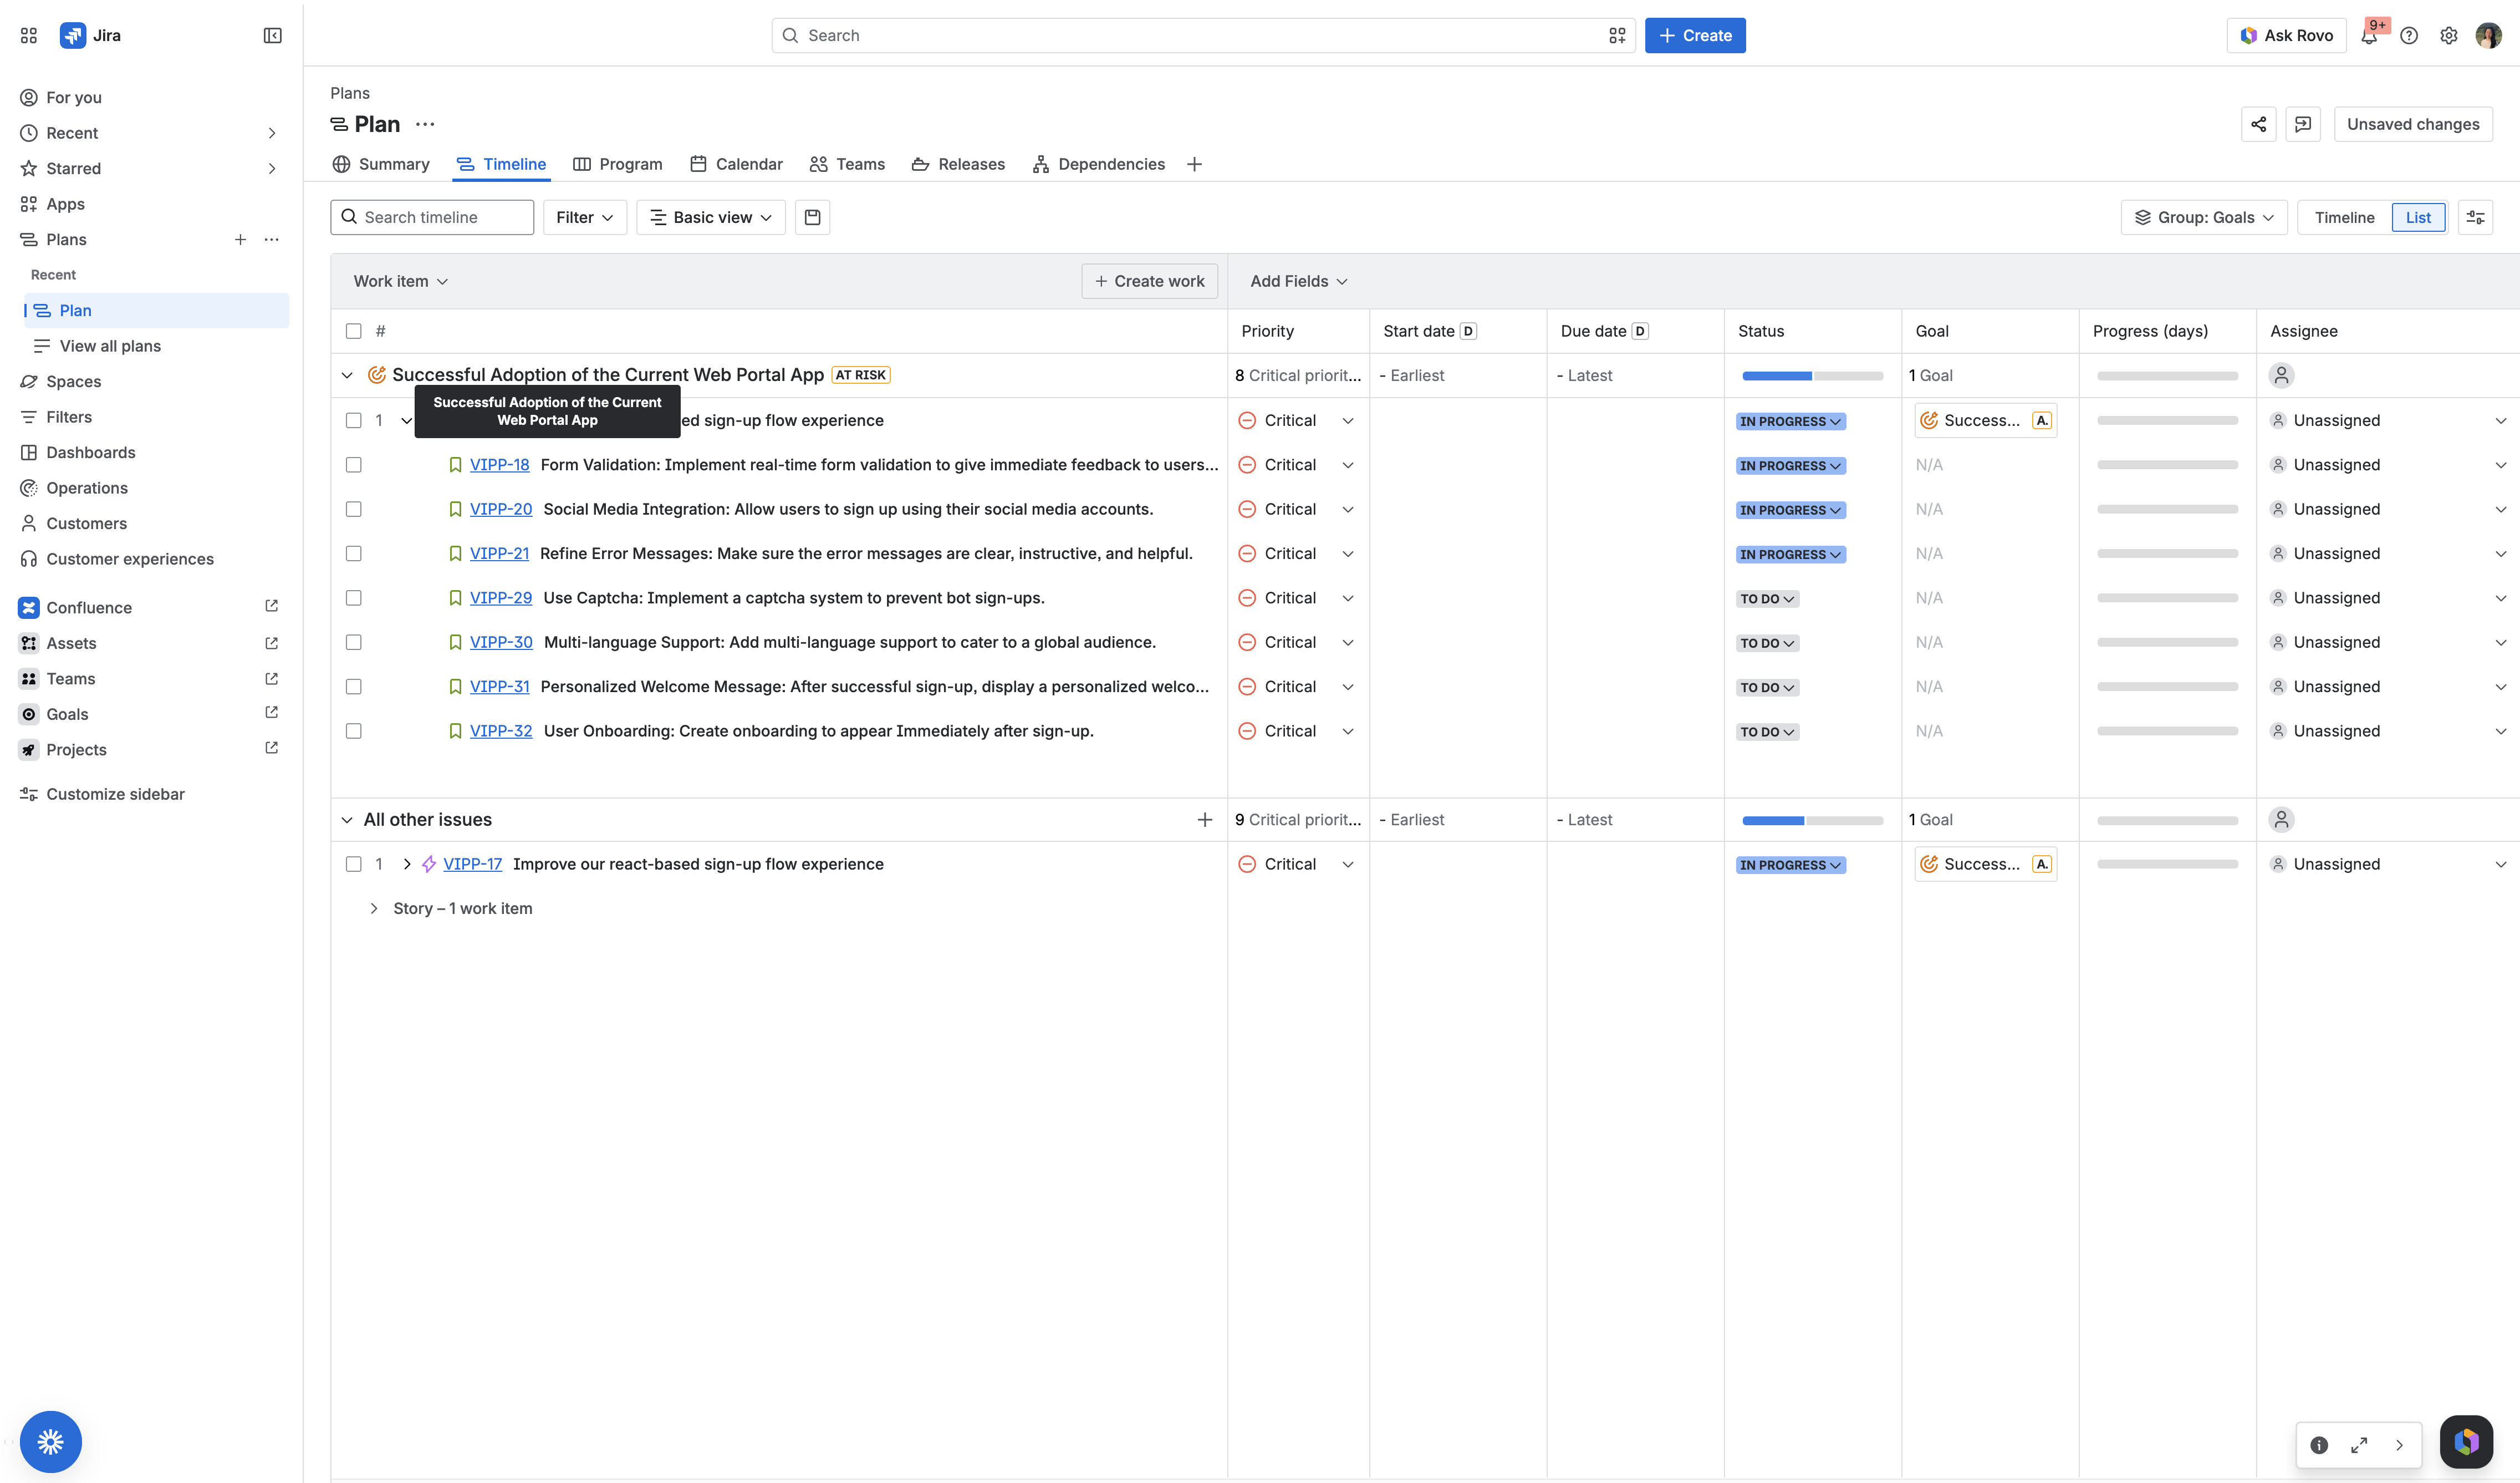This screenshot has width=2520, height=1483.
Task: Open Group: Goals dropdown
Action: pyautogui.click(x=2204, y=217)
